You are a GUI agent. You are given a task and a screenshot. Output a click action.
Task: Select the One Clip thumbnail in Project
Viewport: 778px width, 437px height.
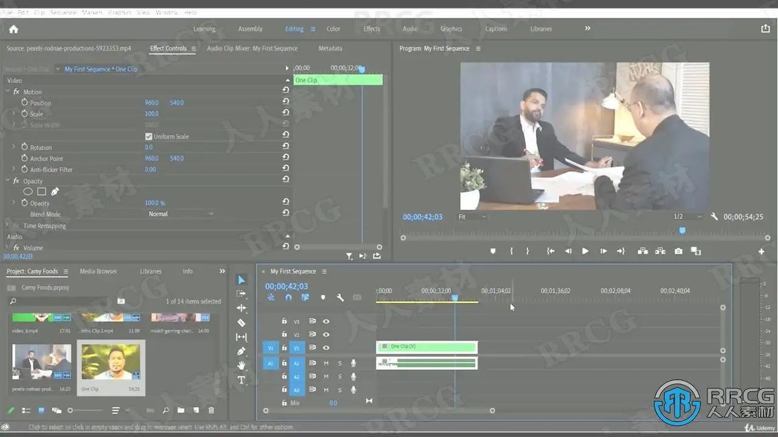tap(111, 362)
